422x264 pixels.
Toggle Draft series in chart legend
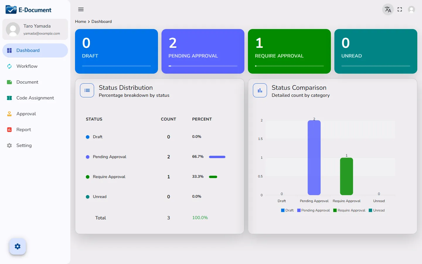[x=287, y=210]
